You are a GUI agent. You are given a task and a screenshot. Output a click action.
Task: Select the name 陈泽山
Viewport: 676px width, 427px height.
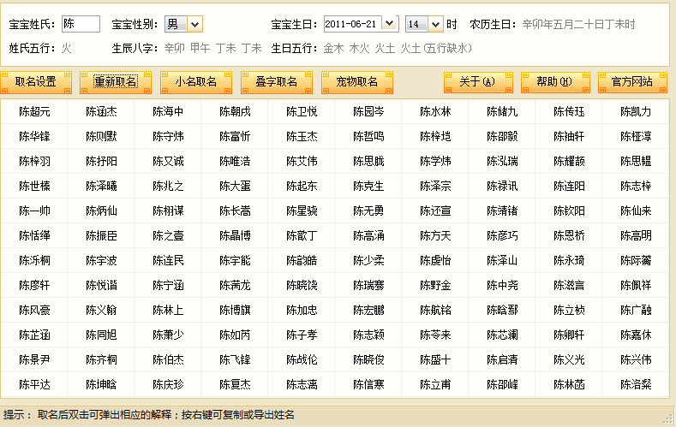point(502,260)
